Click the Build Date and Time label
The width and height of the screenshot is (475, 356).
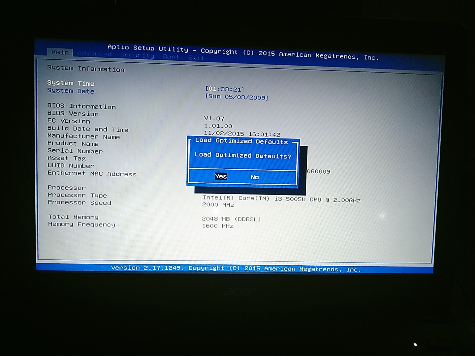88,129
